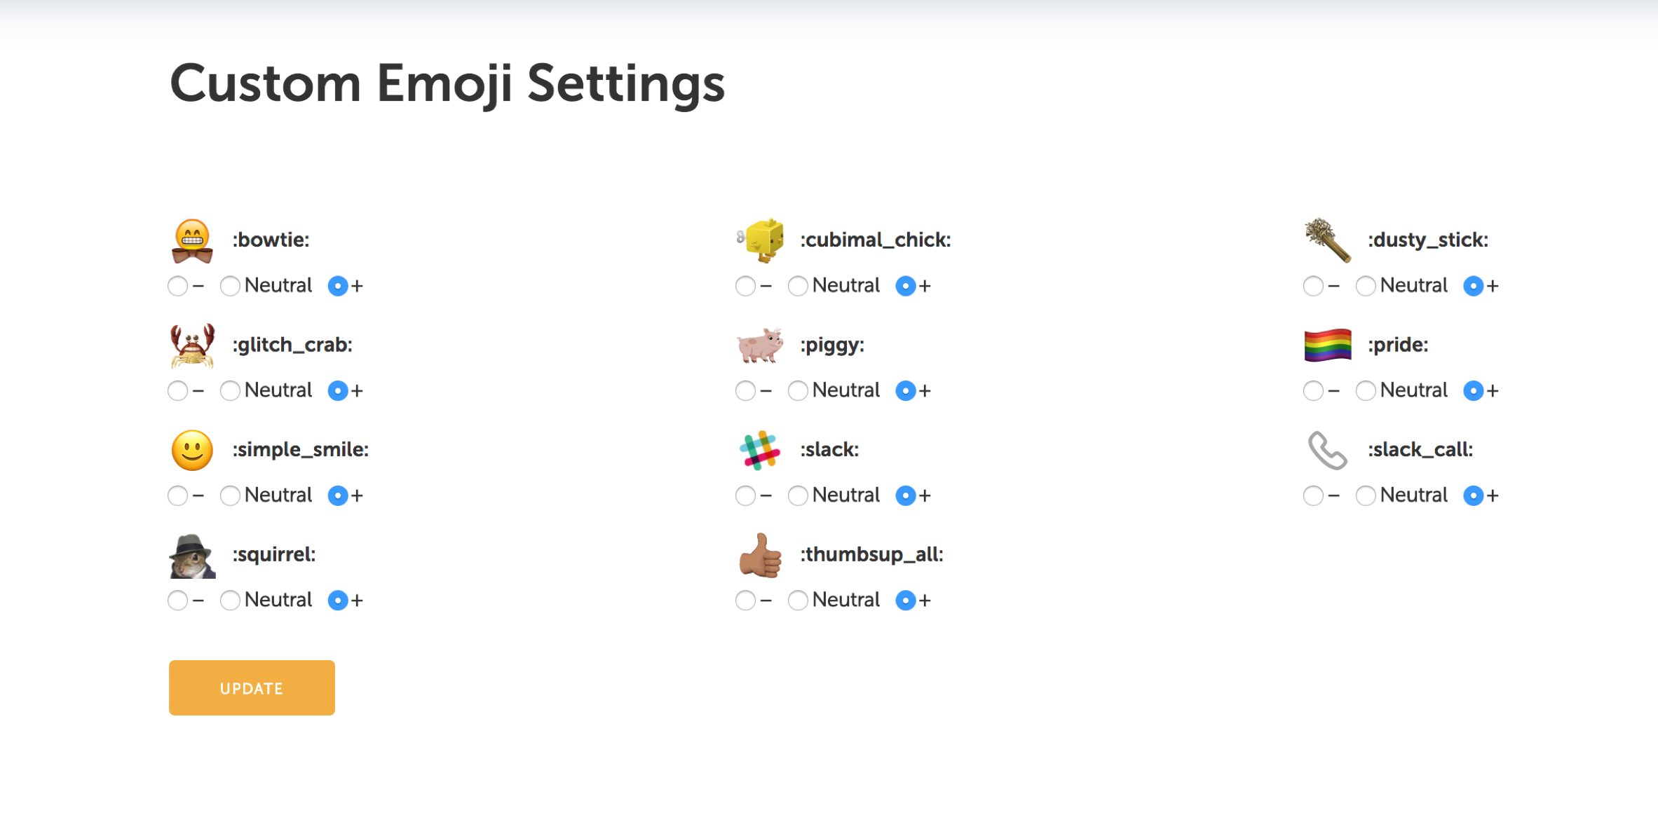Click the bowtie emoji icon

click(x=192, y=240)
